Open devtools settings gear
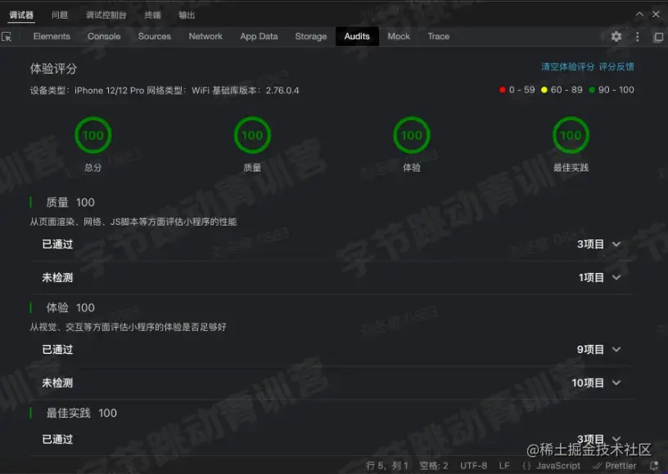 tap(616, 37)
